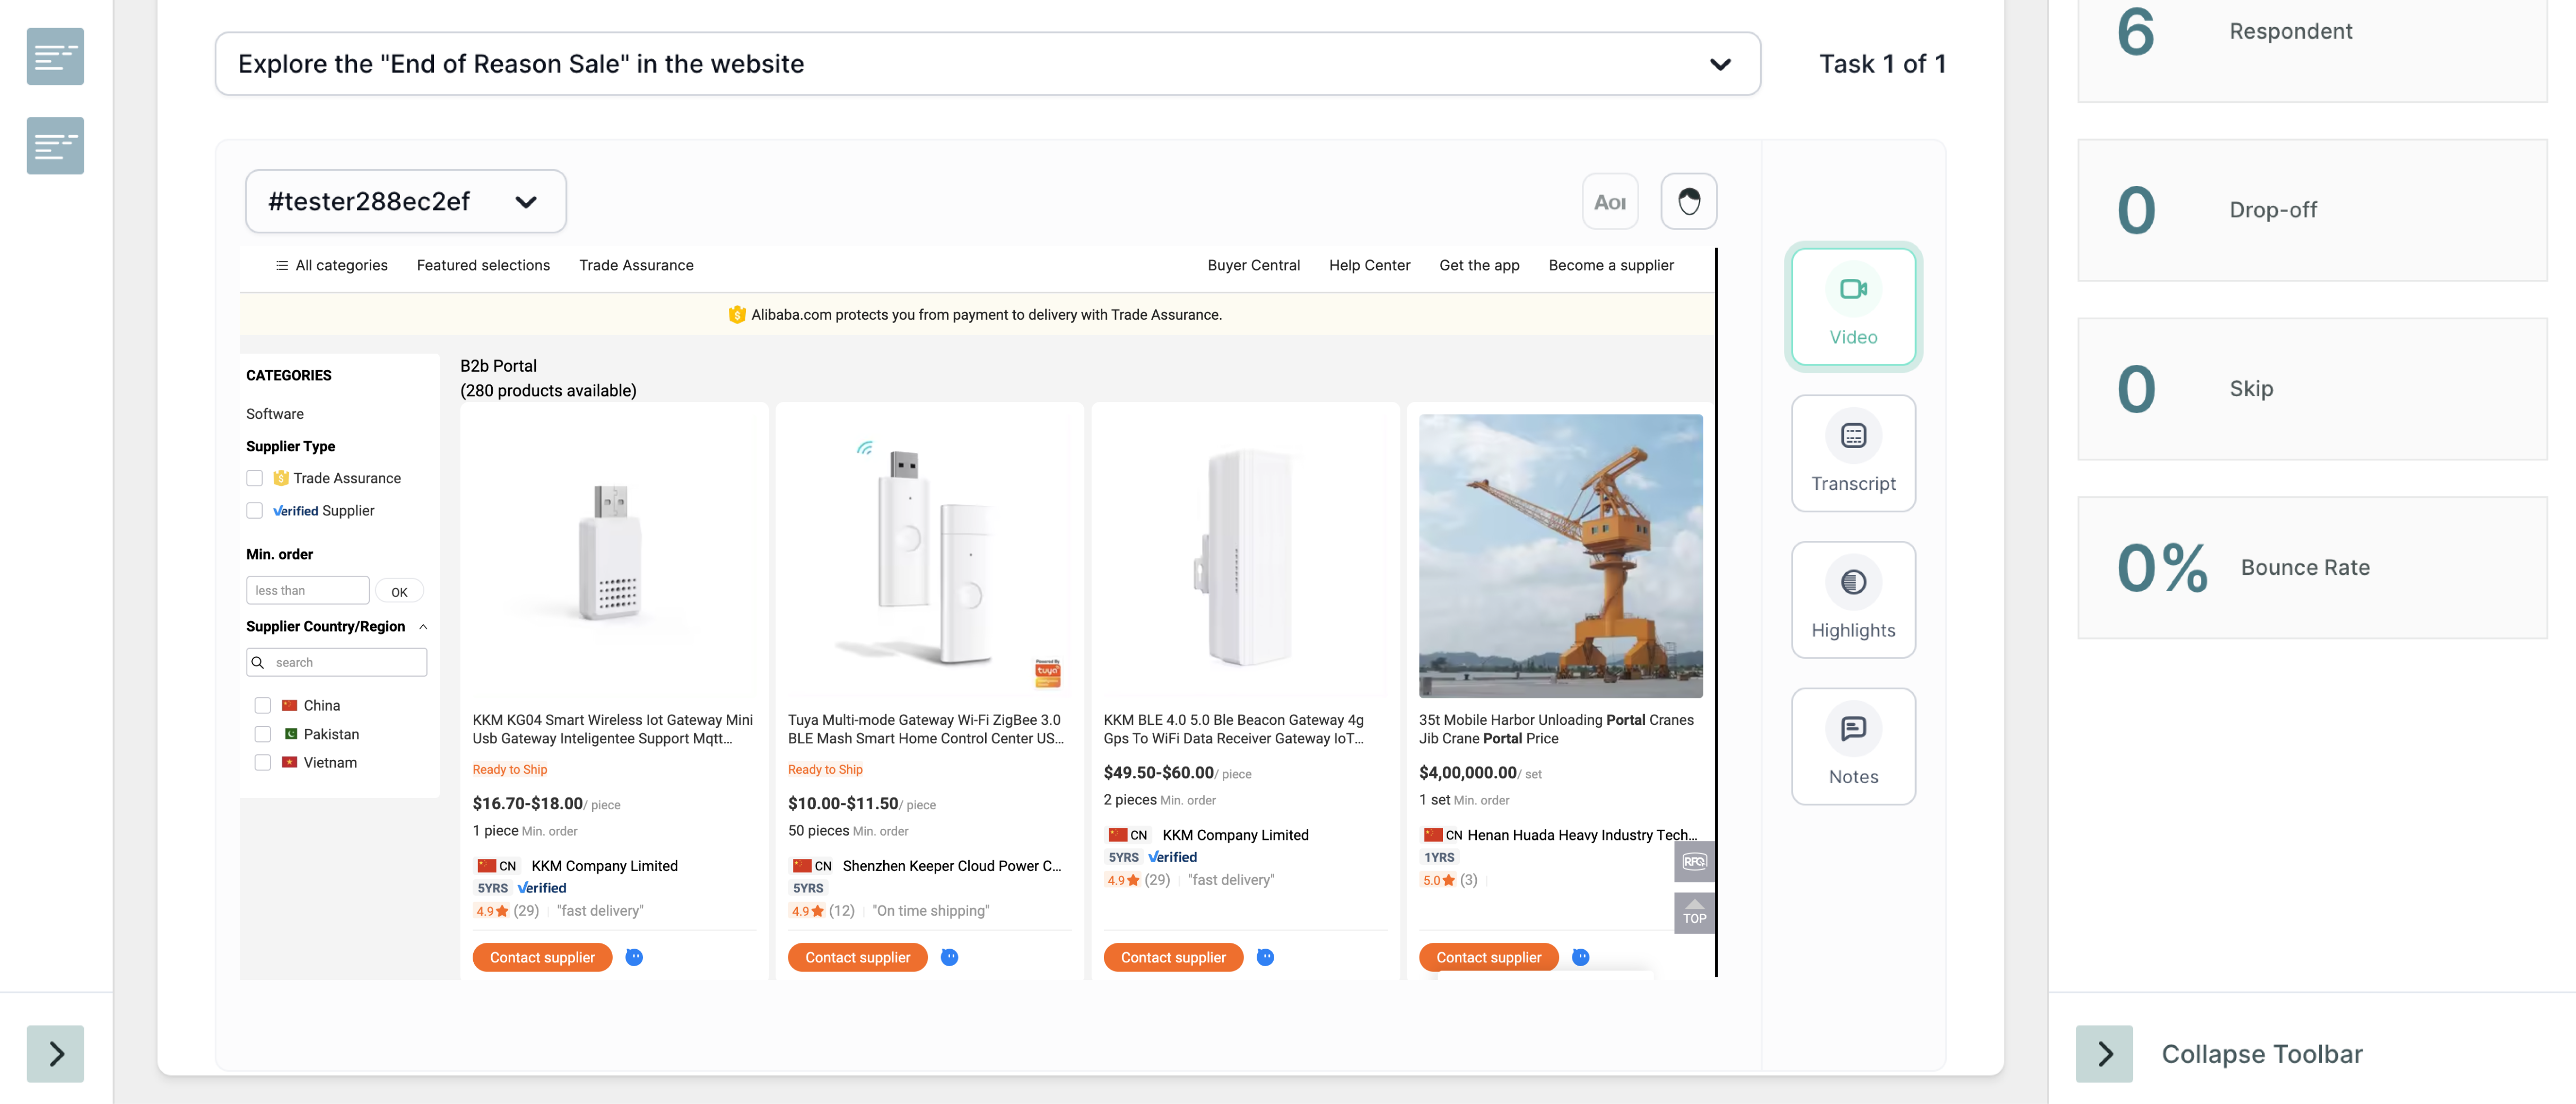Switch to the Transcript tab
The image size is (2576, 1104).
[1853, 454]
